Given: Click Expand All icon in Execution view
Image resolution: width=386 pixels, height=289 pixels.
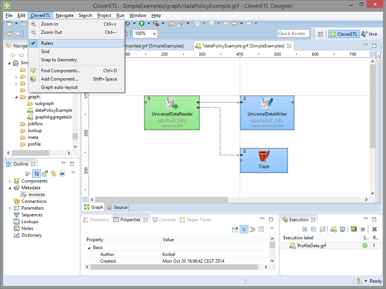Looking at the screenshot, I should (305, 229).
